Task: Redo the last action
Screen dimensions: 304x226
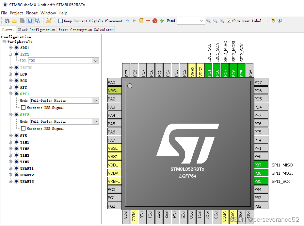Action: tap(134, 21)
